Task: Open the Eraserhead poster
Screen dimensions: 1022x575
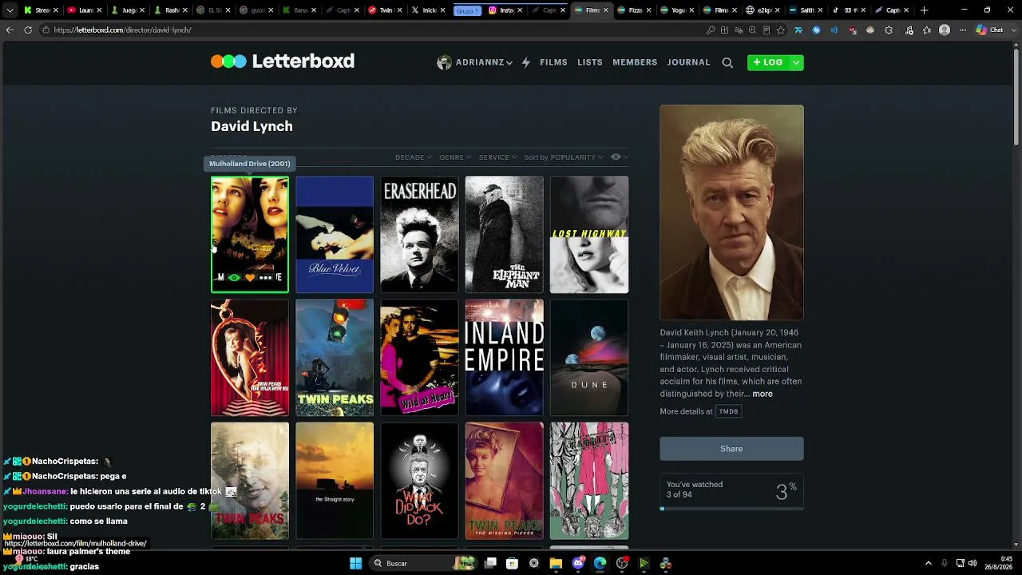Action: pyautogui.click(x=419, y=235)
